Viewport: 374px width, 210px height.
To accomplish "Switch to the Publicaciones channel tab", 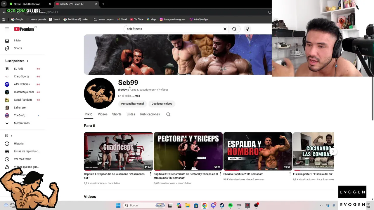I will [x=150, y=114].
